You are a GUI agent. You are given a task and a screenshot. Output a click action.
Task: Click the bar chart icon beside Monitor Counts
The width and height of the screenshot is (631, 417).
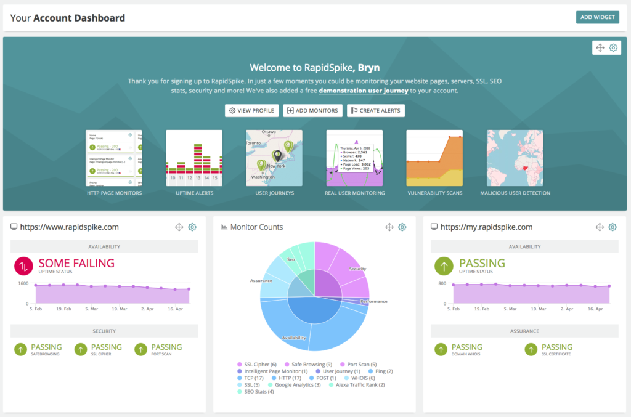coord(223,227)
